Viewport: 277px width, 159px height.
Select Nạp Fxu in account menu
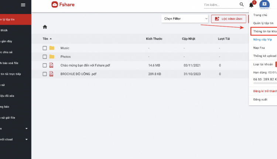[x=259, y=48]
